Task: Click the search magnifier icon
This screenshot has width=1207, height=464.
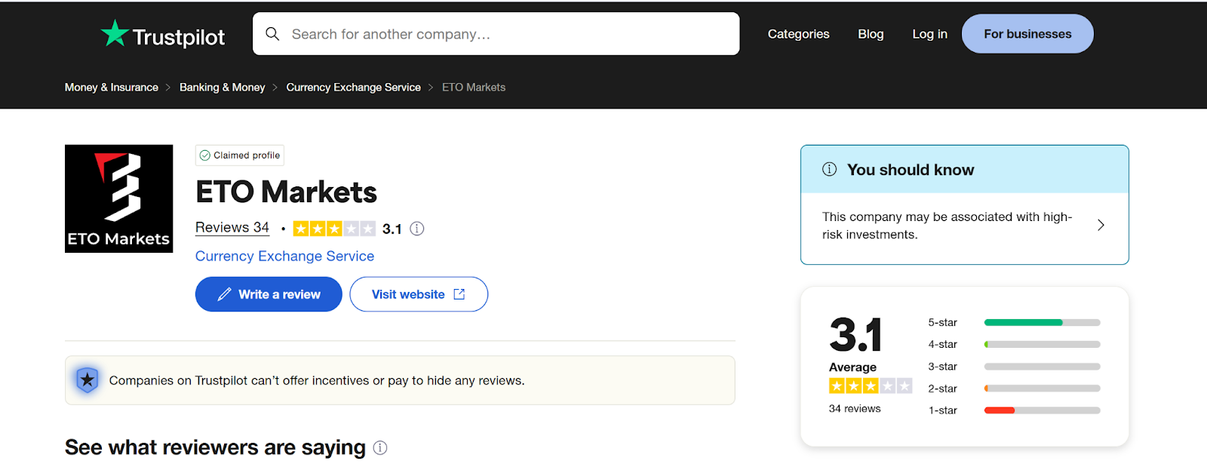Action: click(x=272, y=34)
